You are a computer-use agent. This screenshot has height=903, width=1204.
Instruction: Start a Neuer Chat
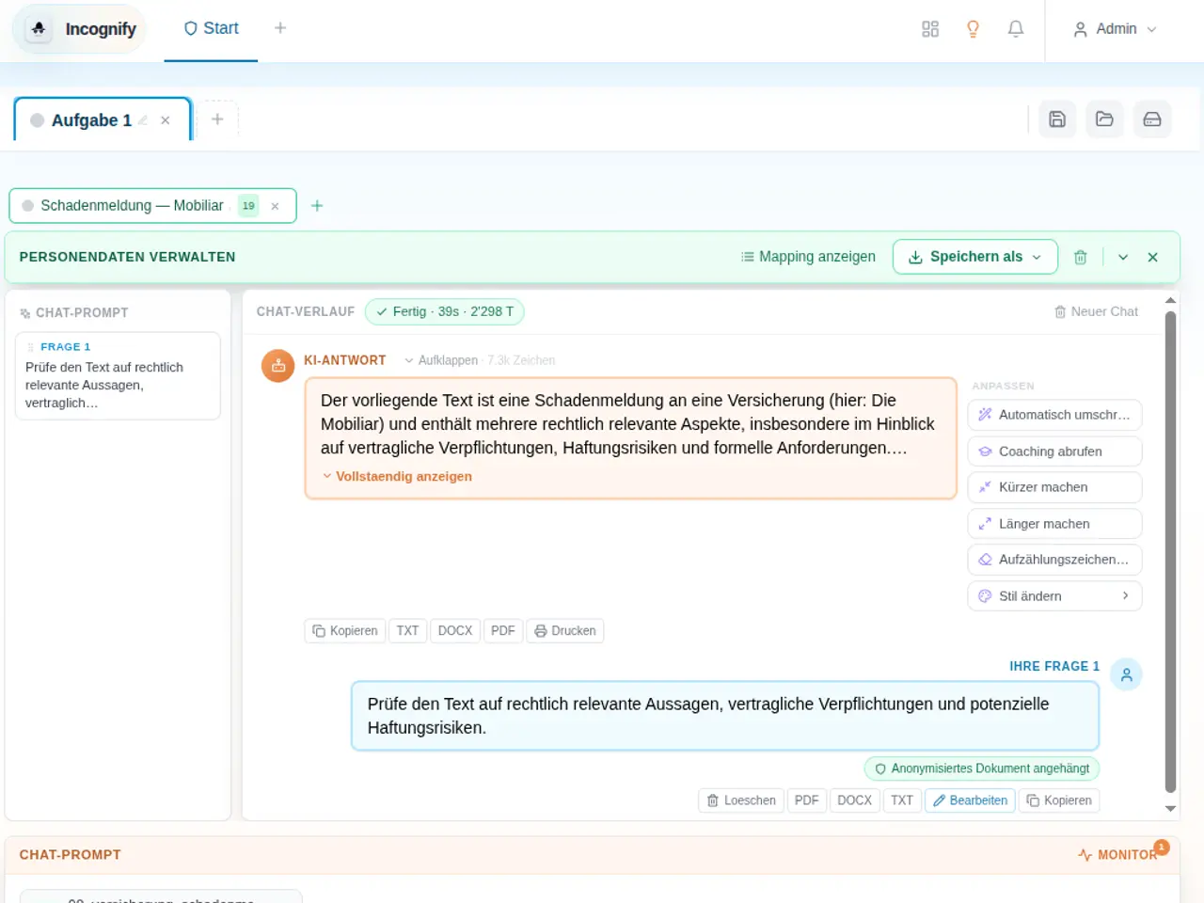pos(1096,311)
